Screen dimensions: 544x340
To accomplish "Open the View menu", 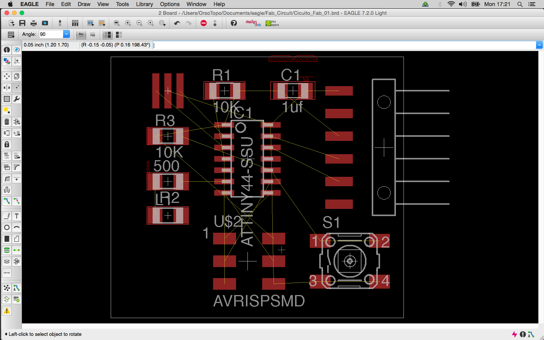I will [x=103, y=4].
